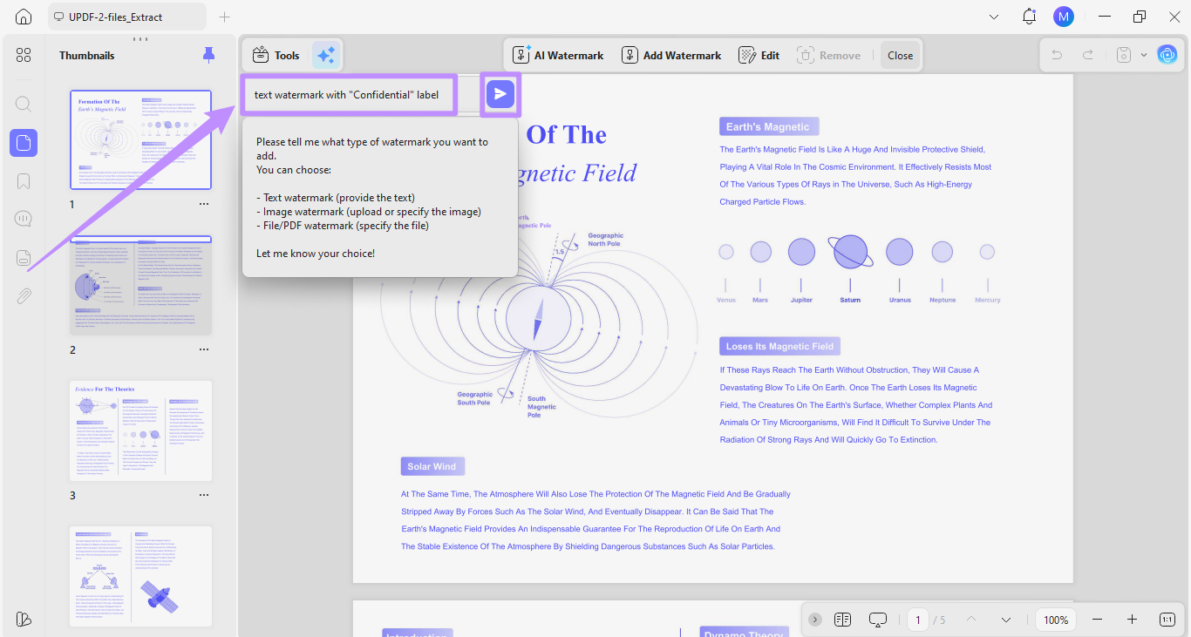Image resolution: width=1191 pixels, height=637 pixels.
Task: Open more options for page 1 thumbnail
Action: pyautogui.click(x=204, y=204)
